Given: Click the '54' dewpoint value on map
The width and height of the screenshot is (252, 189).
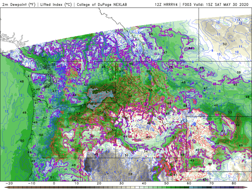Looking at the screenshot, I should pos(238,125).
